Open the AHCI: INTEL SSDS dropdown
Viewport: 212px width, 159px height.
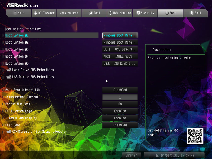click(120, 56)
